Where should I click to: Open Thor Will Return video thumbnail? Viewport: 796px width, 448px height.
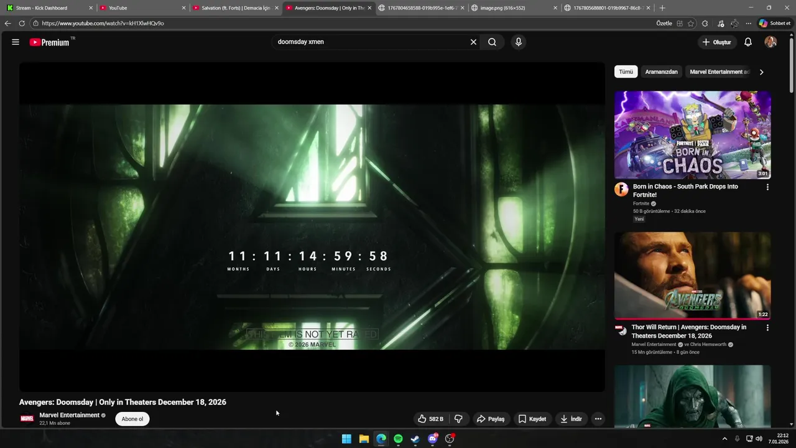click(x=693, y=276)
